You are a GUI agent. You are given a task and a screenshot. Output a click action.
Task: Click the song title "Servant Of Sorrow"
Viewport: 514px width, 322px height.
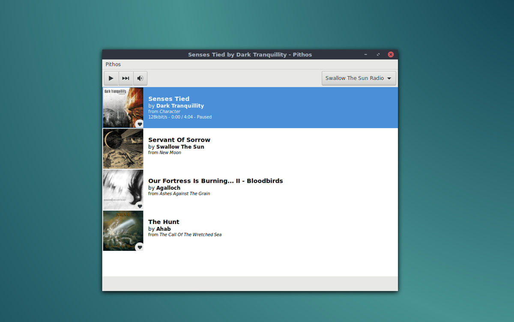click(179, 140)
